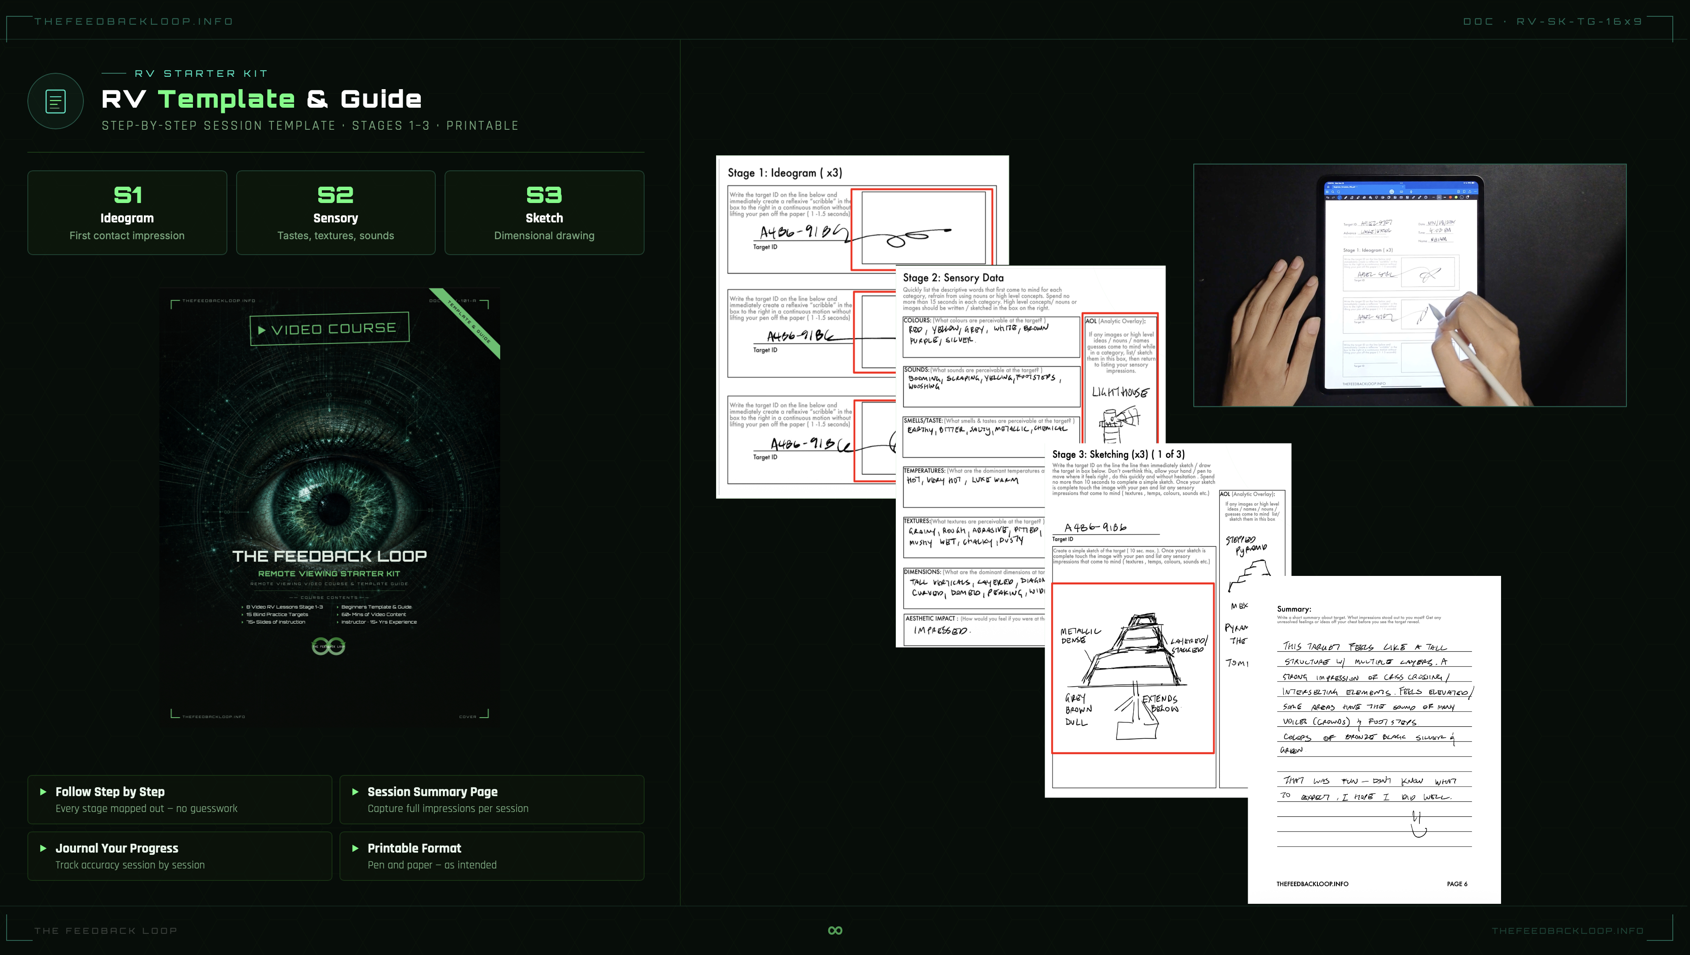This screenshot has width=1690, height=955.
Task: Open the Printable Format feature card
Action: [492, 856]
